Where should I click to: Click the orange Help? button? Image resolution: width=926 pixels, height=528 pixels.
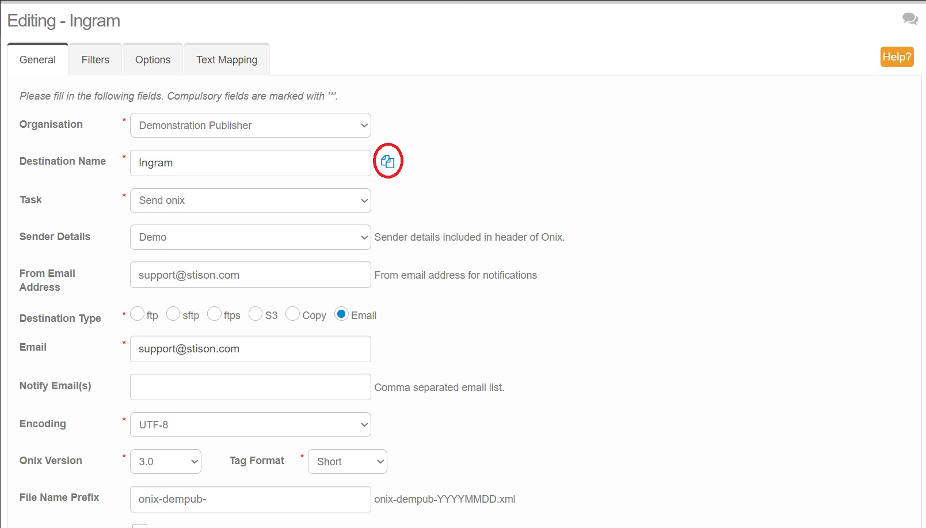coord(897,57)
